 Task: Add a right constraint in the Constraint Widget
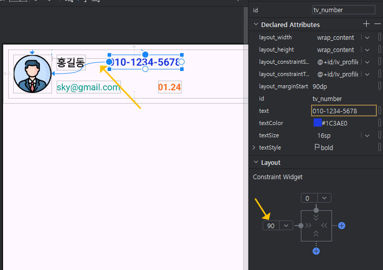click(342, 226)
